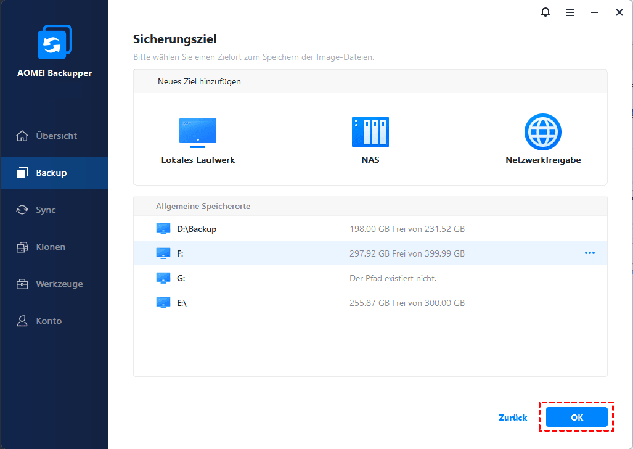The image size is (633, 449).
Task: Open the three-dot options for F:
Action: tap(590, 253)
